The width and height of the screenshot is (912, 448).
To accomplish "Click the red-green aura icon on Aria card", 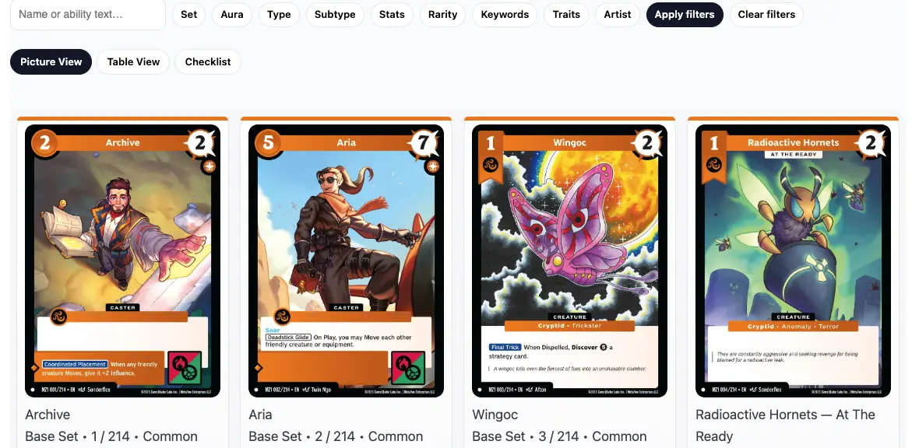I will coord(408,368).
